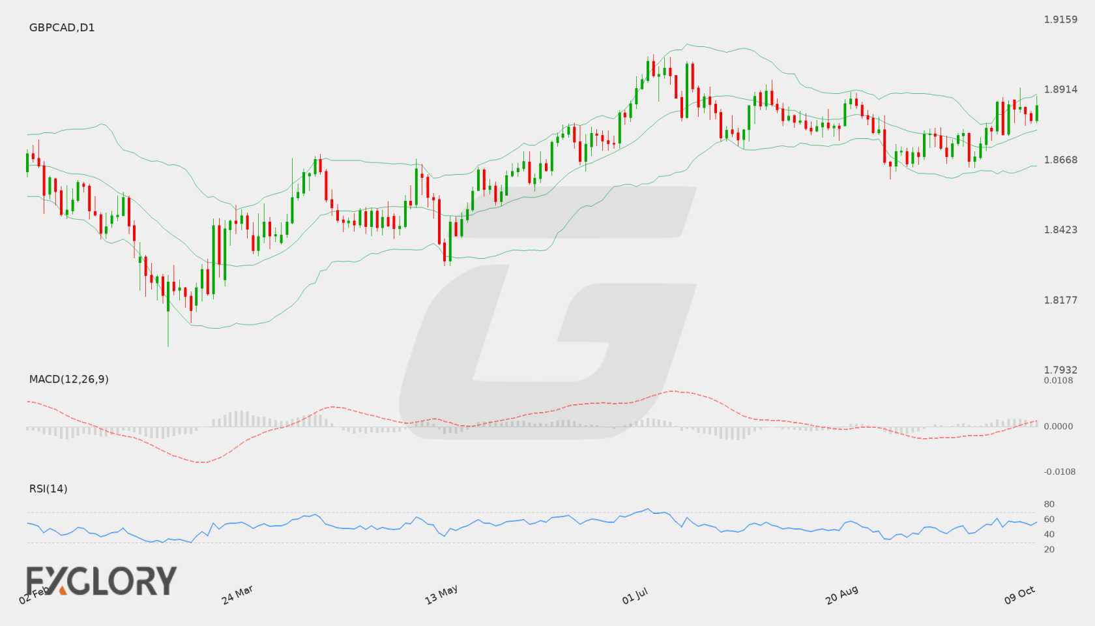
Task: Click MACD axis value 0.0000
Action: 1058,426
